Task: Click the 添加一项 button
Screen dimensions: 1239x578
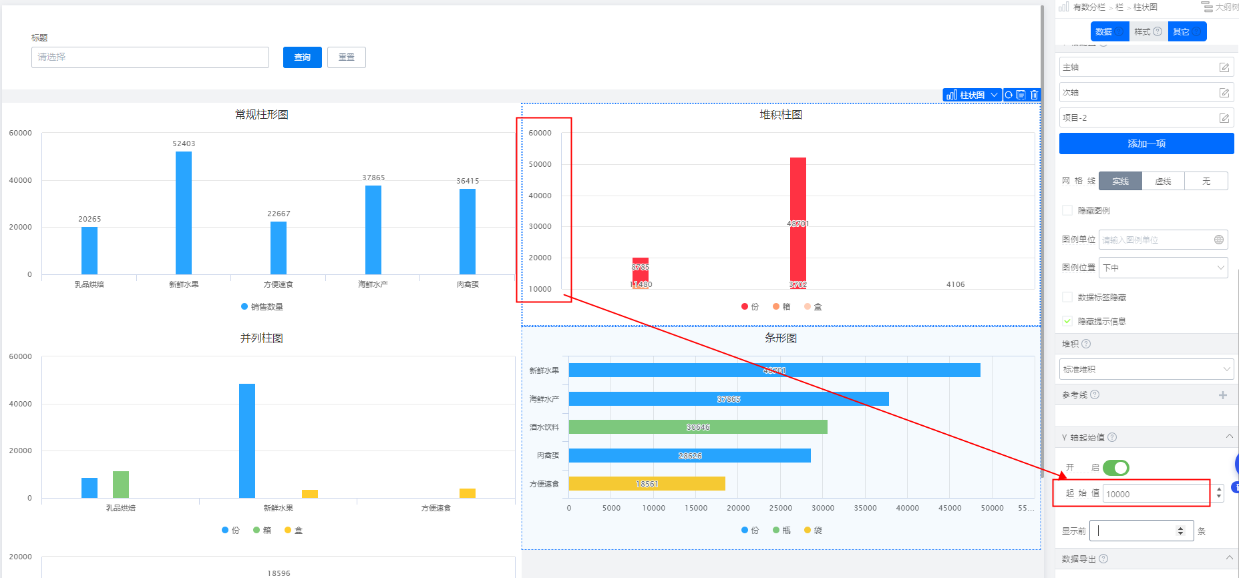Action: point(1147,143)
